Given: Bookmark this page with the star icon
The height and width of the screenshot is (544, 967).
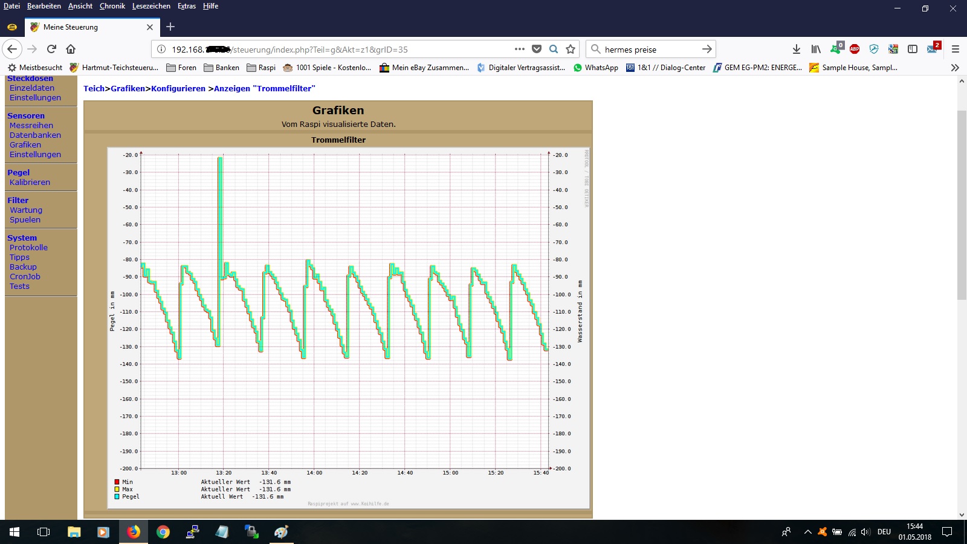Looking at the screenshot, I should point(571,49).
